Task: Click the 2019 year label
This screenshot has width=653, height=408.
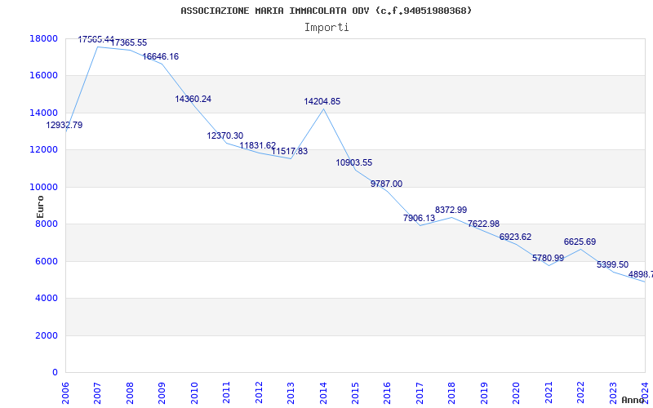Action: [x=483, y=392]
